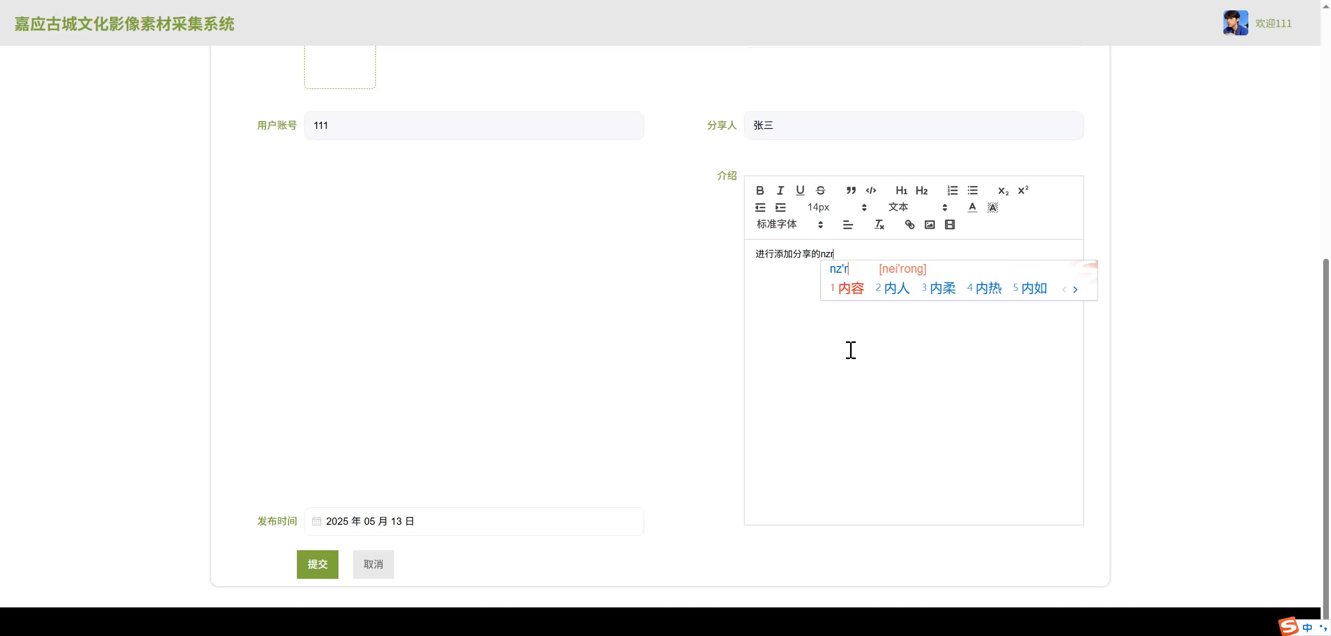Viewport: 1331px width, 636px height.
Task: Insert a code block
Action: point(871,190)
